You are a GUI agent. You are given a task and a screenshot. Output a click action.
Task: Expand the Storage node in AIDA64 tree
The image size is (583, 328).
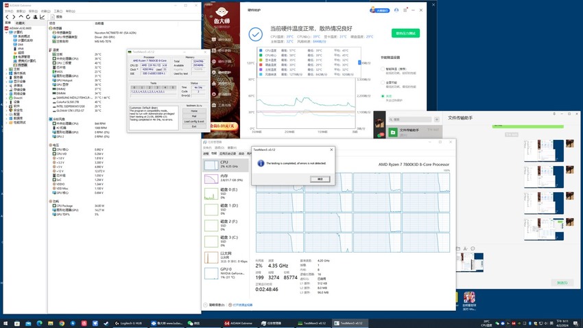point(6,90)
